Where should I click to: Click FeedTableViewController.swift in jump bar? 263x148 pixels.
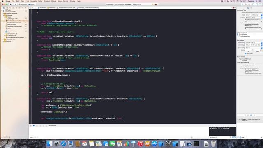point(66,8)
